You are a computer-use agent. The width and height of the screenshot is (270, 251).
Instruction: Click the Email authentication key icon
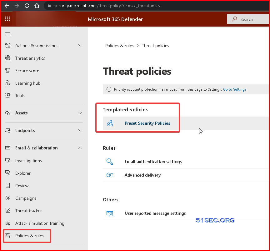(110, 162)
